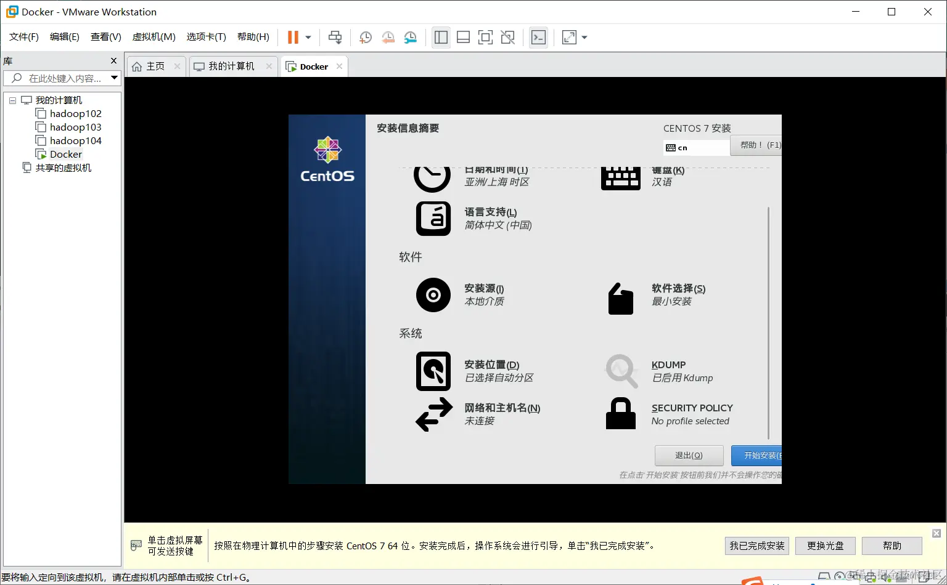
Task: Open the 编辑(E) menu
Action: coord(65,37)
